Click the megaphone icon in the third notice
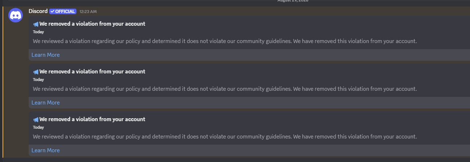 coord(35,120)
